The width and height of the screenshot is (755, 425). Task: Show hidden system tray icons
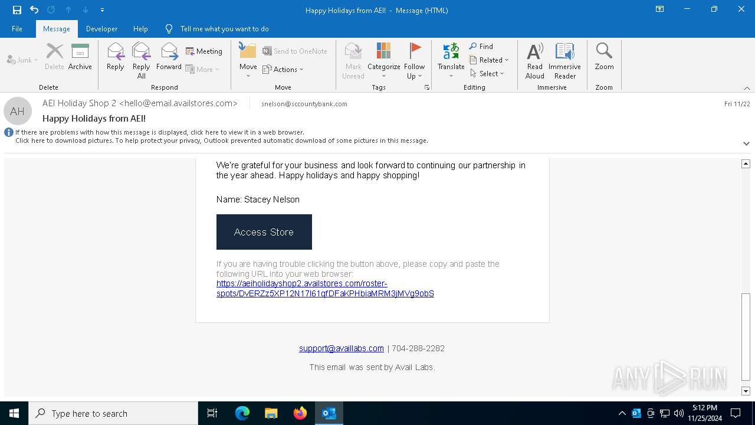pyautogui.click(x=622, y=413)
